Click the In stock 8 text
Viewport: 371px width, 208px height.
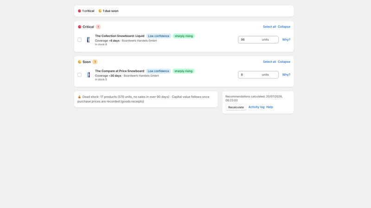pos(101,44)
